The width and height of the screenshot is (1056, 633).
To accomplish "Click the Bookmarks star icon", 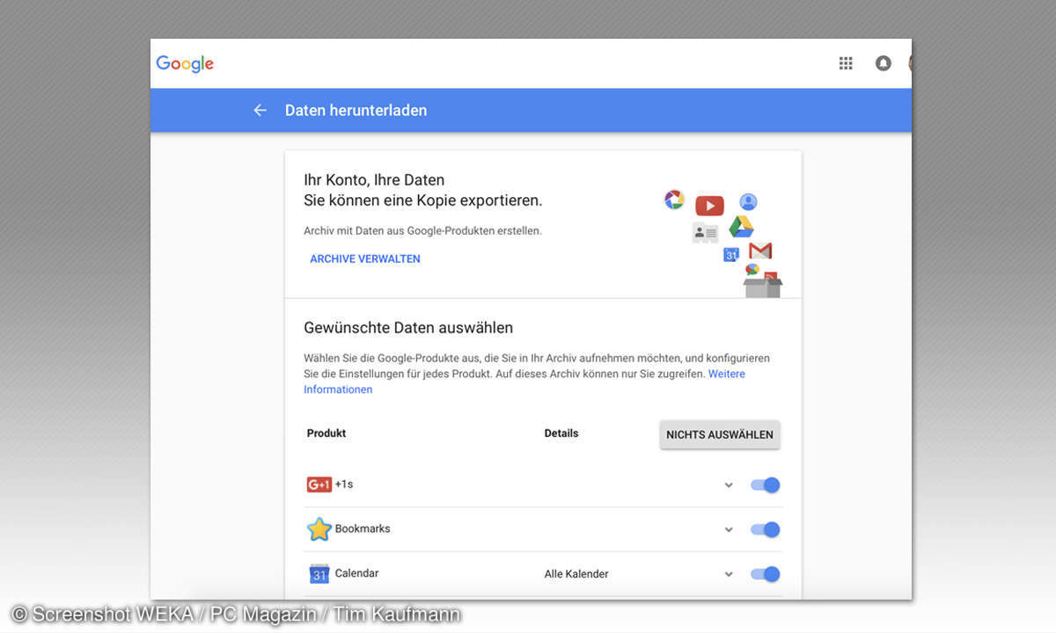I will (319, 529).
